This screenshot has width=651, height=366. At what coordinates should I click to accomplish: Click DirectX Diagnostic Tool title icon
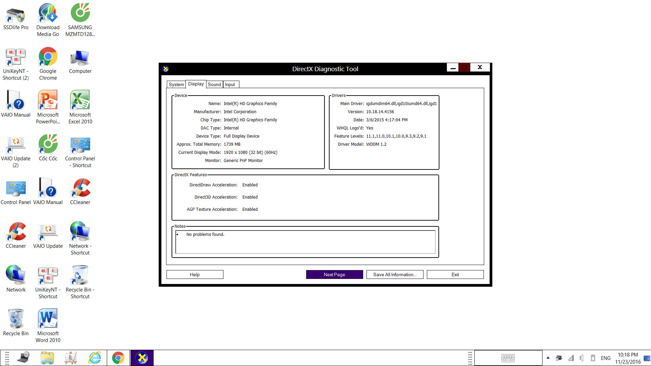pos(165,69)
